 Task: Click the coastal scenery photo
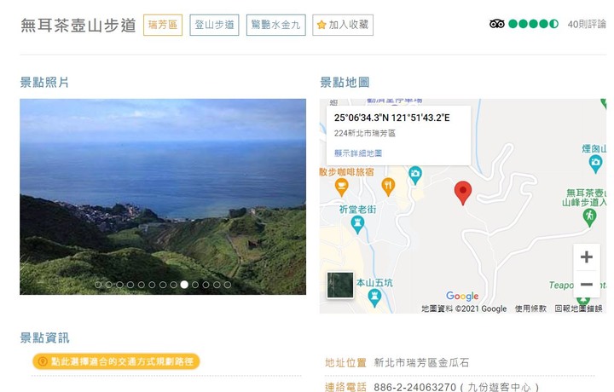coord(163,197)
